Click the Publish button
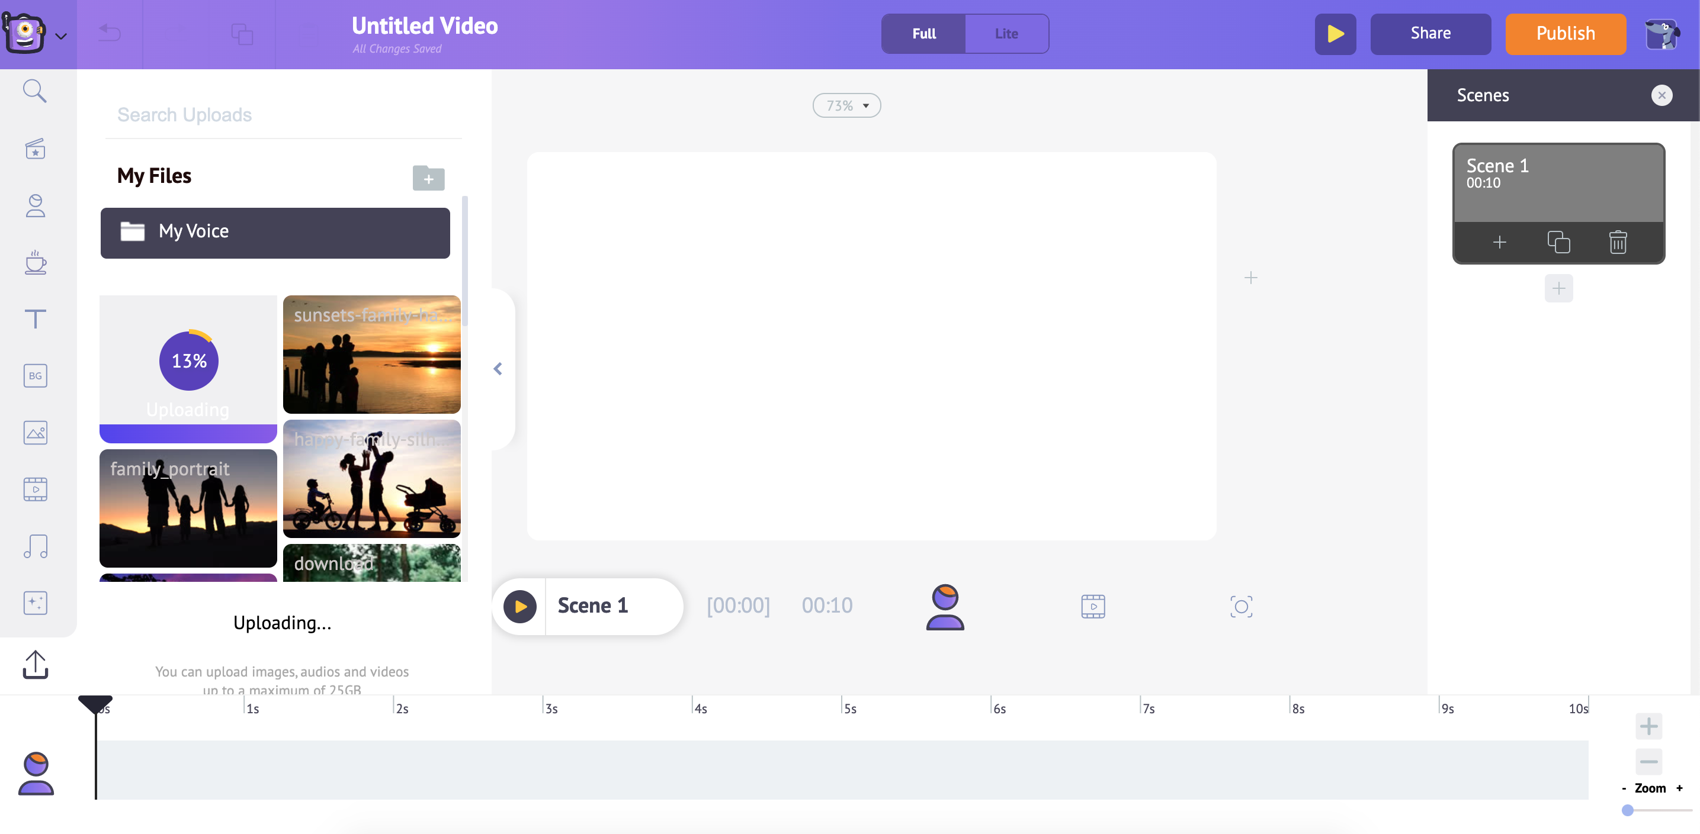This screenshot has height=834, width=1700. point(1565,34)
